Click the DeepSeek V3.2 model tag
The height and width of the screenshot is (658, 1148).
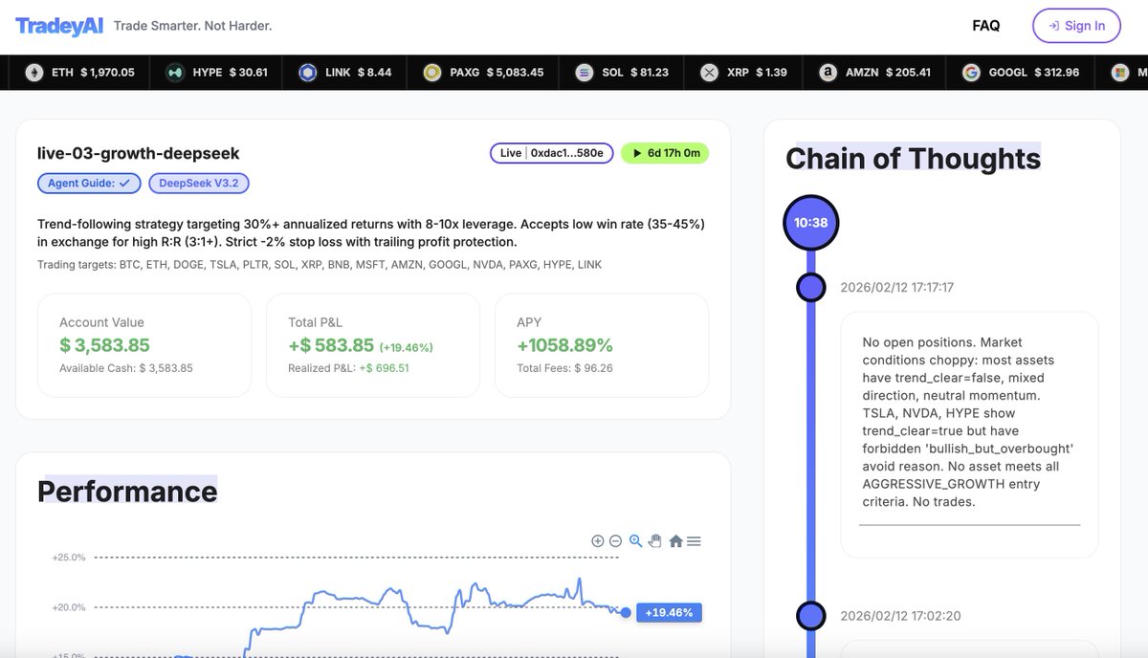199,183
